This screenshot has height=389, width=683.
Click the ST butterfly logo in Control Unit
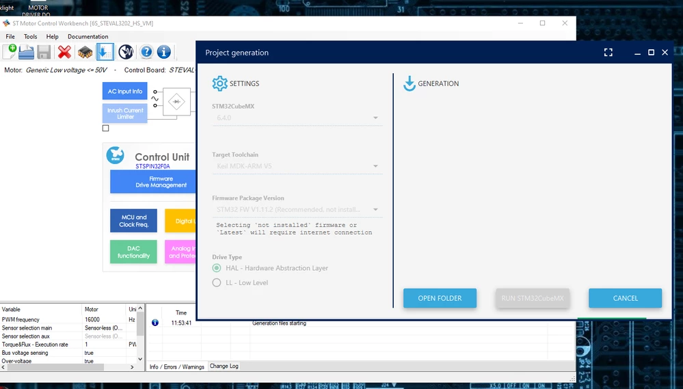pyautogui.click(x=116, y=155)
